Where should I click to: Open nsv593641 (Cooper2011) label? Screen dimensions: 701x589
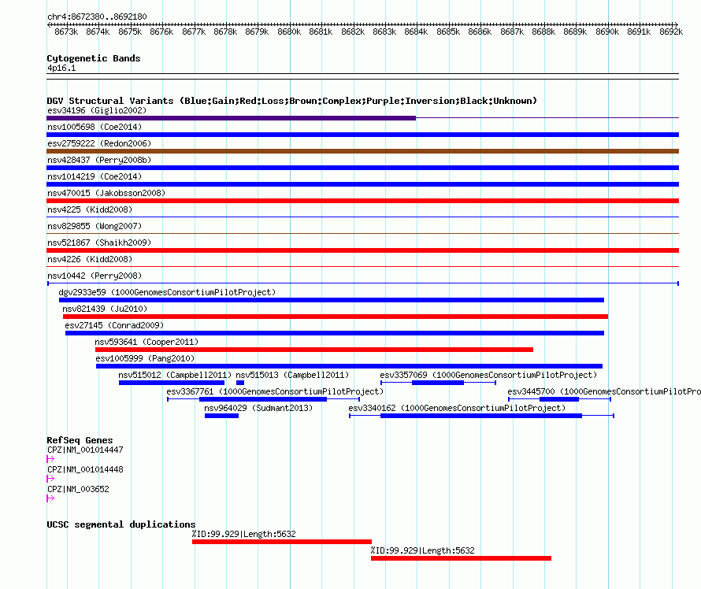coord(147,342)
